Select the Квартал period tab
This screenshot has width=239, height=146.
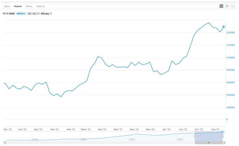(x=41, y=6)
